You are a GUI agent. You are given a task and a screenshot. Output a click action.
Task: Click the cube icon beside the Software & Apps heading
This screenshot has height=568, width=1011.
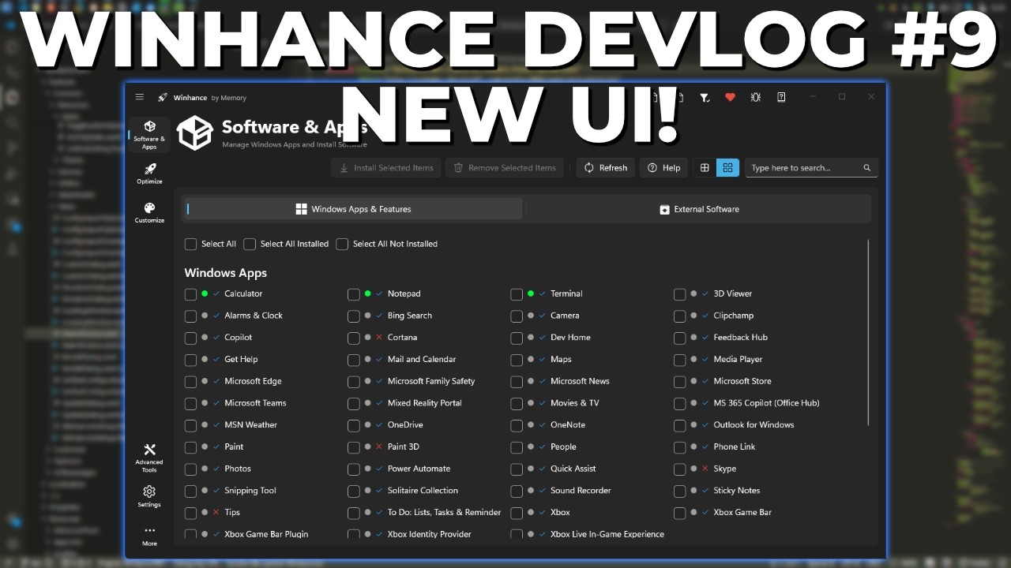194,133
